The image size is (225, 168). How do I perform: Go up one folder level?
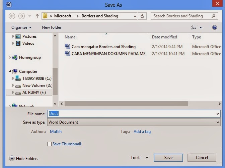pos(37,16)
